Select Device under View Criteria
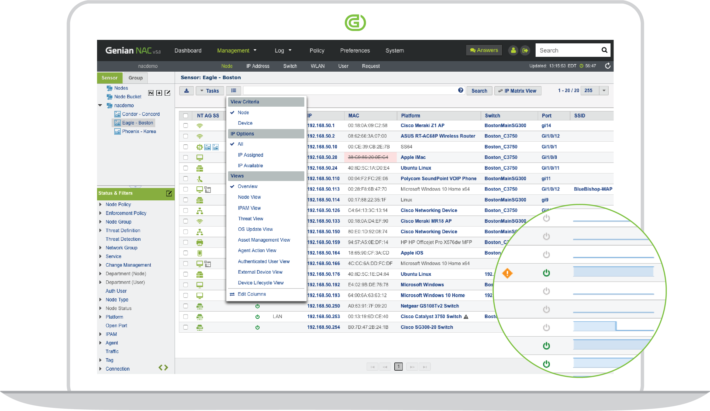Viewport: 710px width, 411px height. coord(245,123)
